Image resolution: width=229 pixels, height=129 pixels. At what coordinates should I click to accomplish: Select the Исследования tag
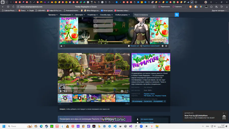point(158,101)
